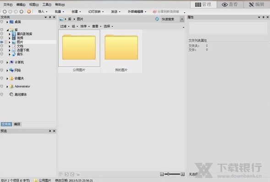The image size is (270, 182).
Task: Open the 视图 menu
Action: click(x=34, y=5)
